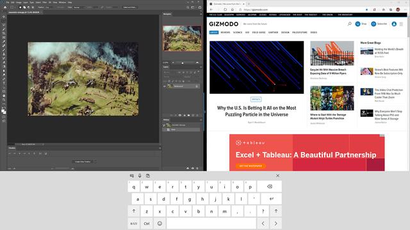Expand the Create Video Timeline dropdown arrow
Screen dimensions: 410x230
pos(95,162)
